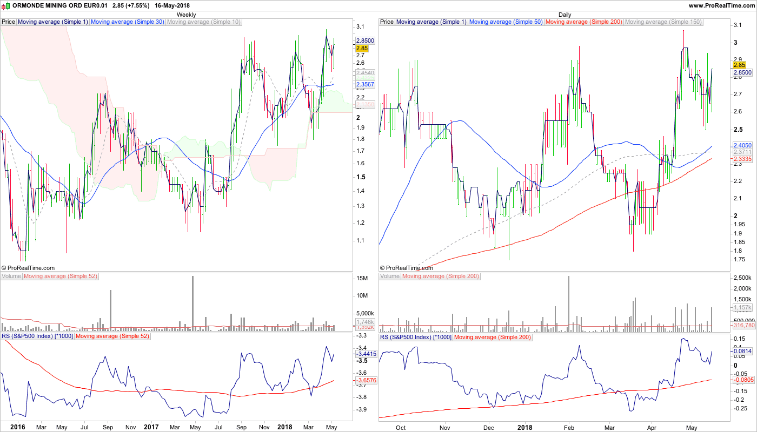Image resolution: width=757 pixels, height=432 pixels.
Task: Click the red -3.6576 RS average tag
Action: coord(365,380)
